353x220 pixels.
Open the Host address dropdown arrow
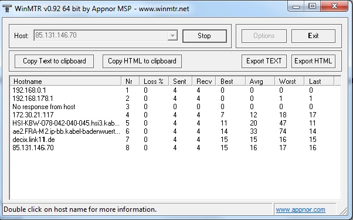coord(172,36)
